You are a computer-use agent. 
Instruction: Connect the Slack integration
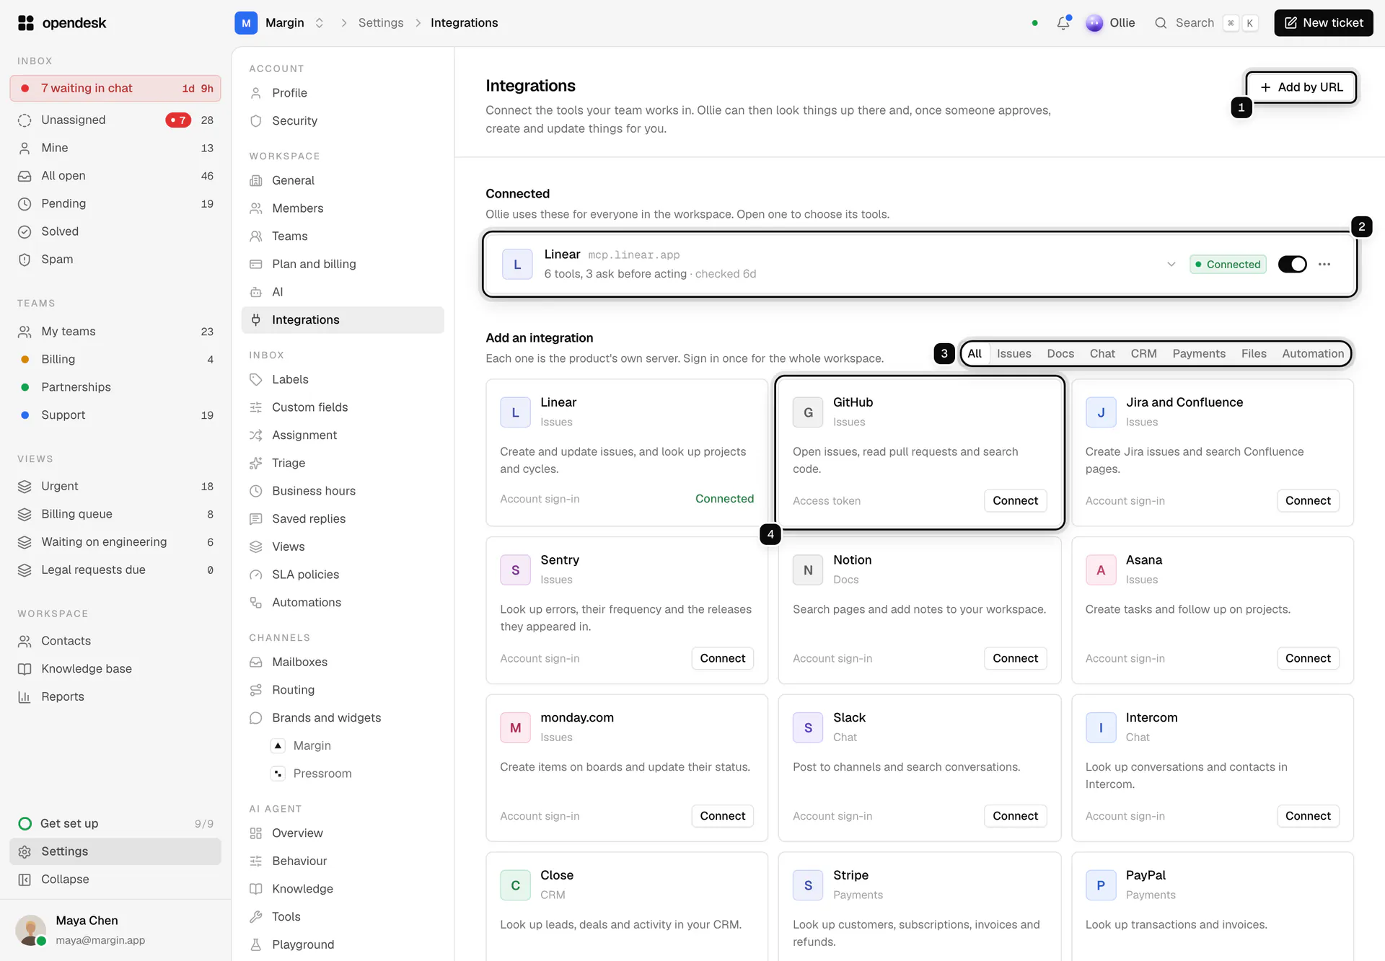(x=1015, y=816)
